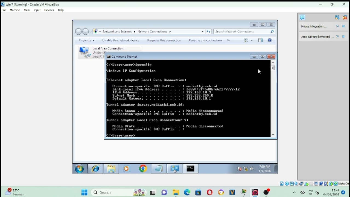
Task: Click the guest Action Center flag icon
Action: 240,169
